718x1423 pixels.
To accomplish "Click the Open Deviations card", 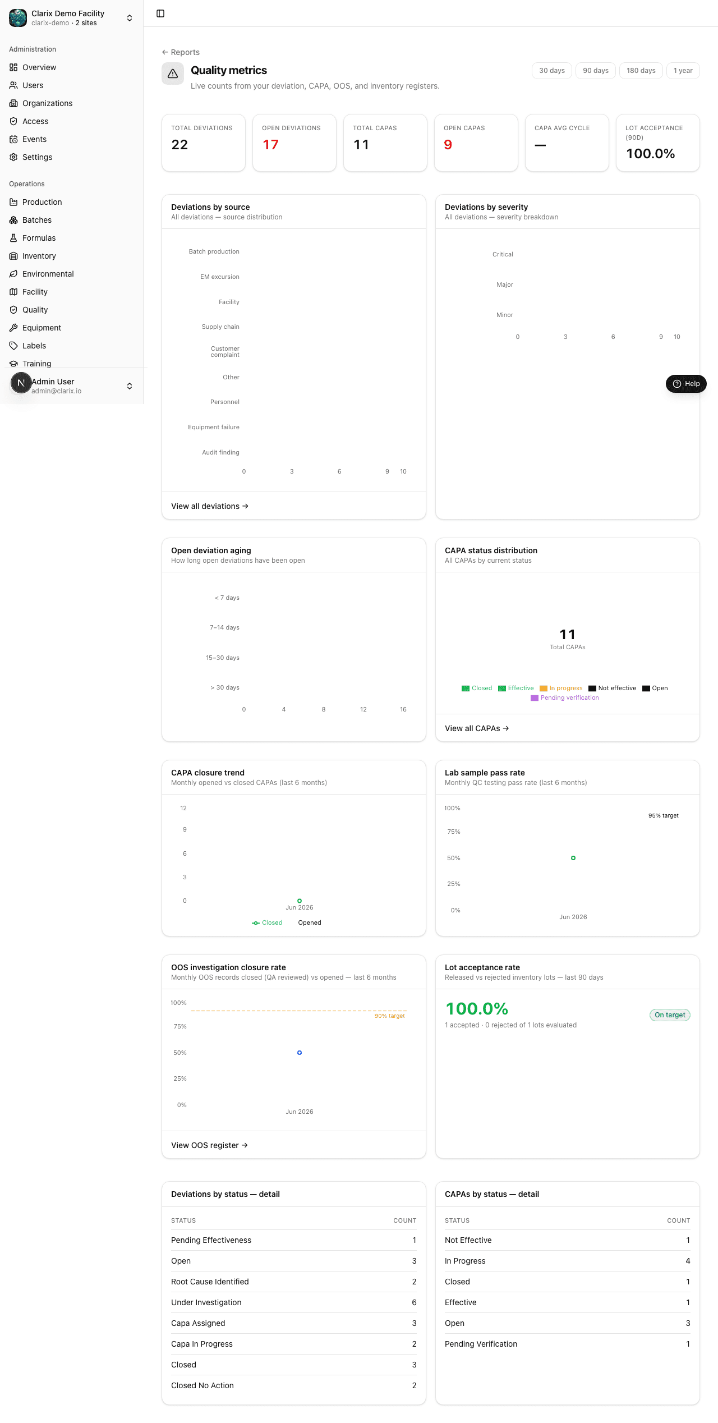I will click(x=294, y=143).
